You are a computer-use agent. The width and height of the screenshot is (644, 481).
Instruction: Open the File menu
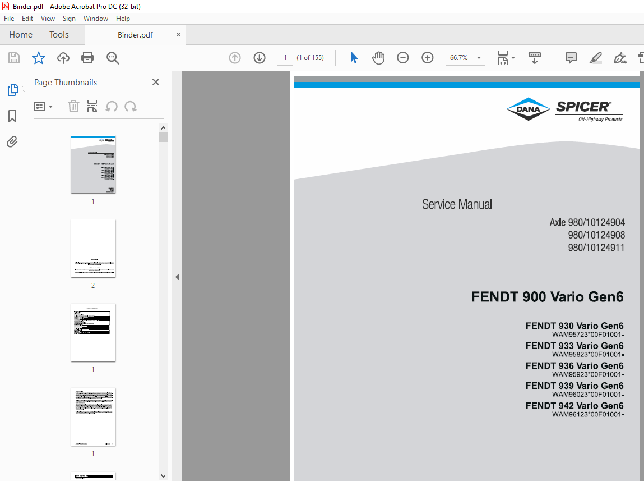[x=9, y=19]
